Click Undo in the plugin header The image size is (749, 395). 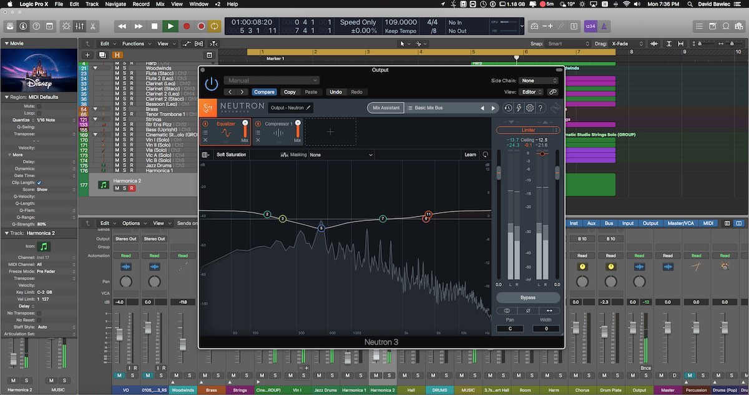click(336, 92)
